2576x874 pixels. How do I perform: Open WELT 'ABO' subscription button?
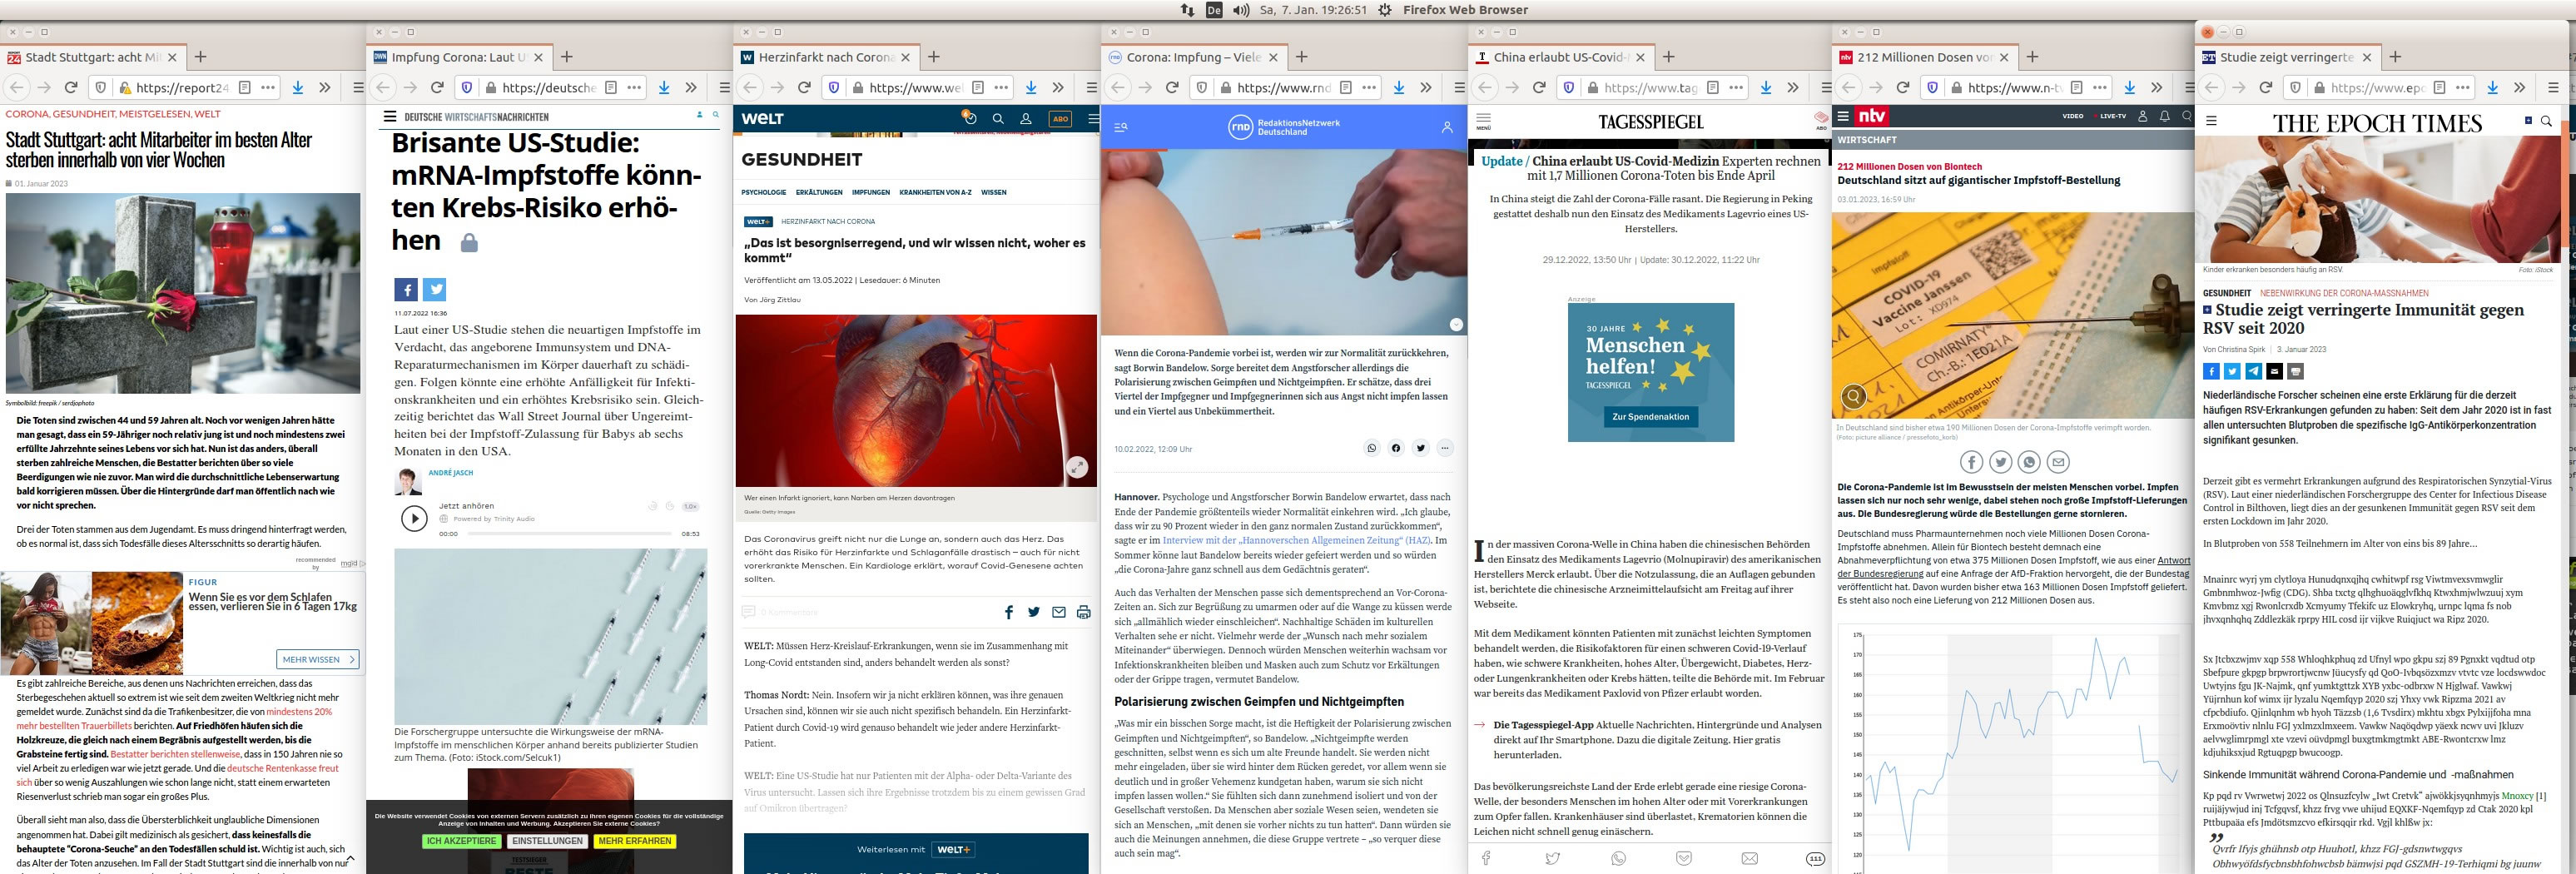pos(1060,119)
